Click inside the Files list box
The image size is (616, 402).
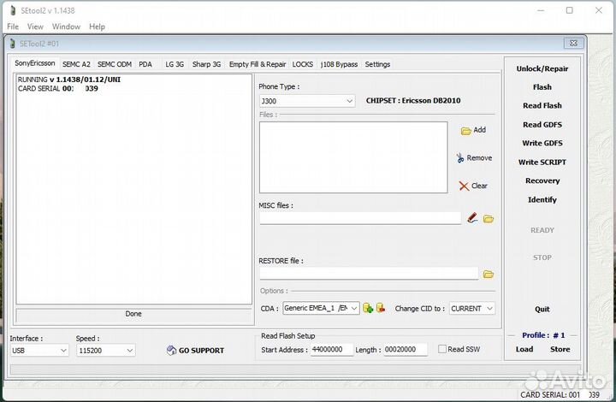[353, 157]
